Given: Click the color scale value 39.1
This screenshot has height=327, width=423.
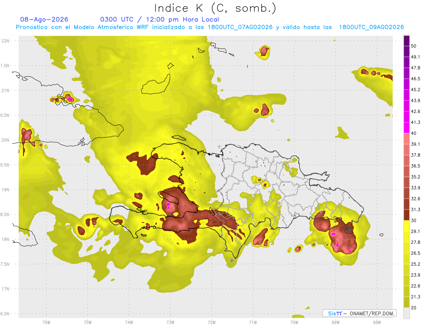Looking at the screenshot, I should [x=416, y=144].
